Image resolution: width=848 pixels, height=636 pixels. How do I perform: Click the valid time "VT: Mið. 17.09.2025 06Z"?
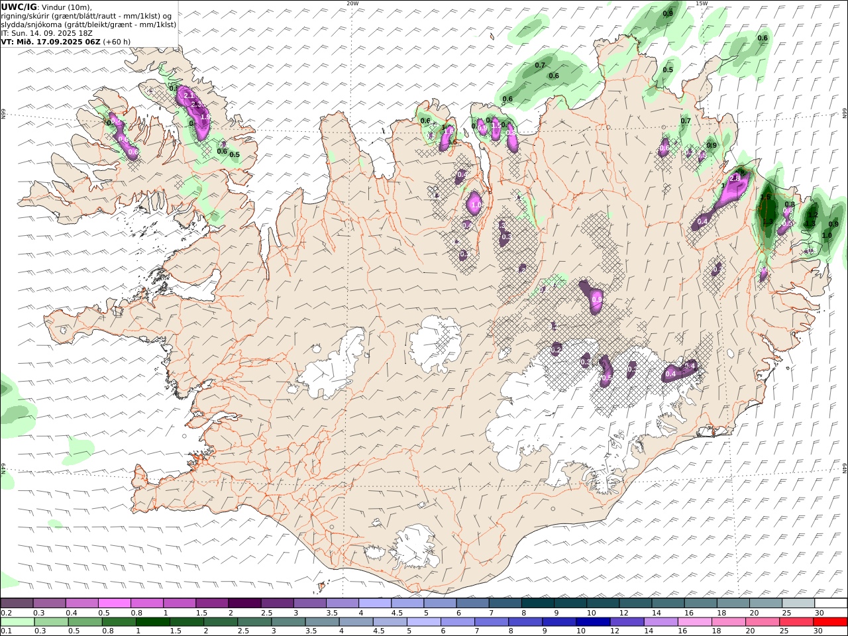click(x=50, y=41)
